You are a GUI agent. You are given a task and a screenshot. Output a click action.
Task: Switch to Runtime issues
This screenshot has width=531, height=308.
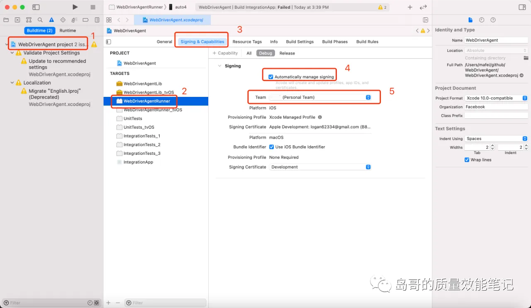coord(68,31)
